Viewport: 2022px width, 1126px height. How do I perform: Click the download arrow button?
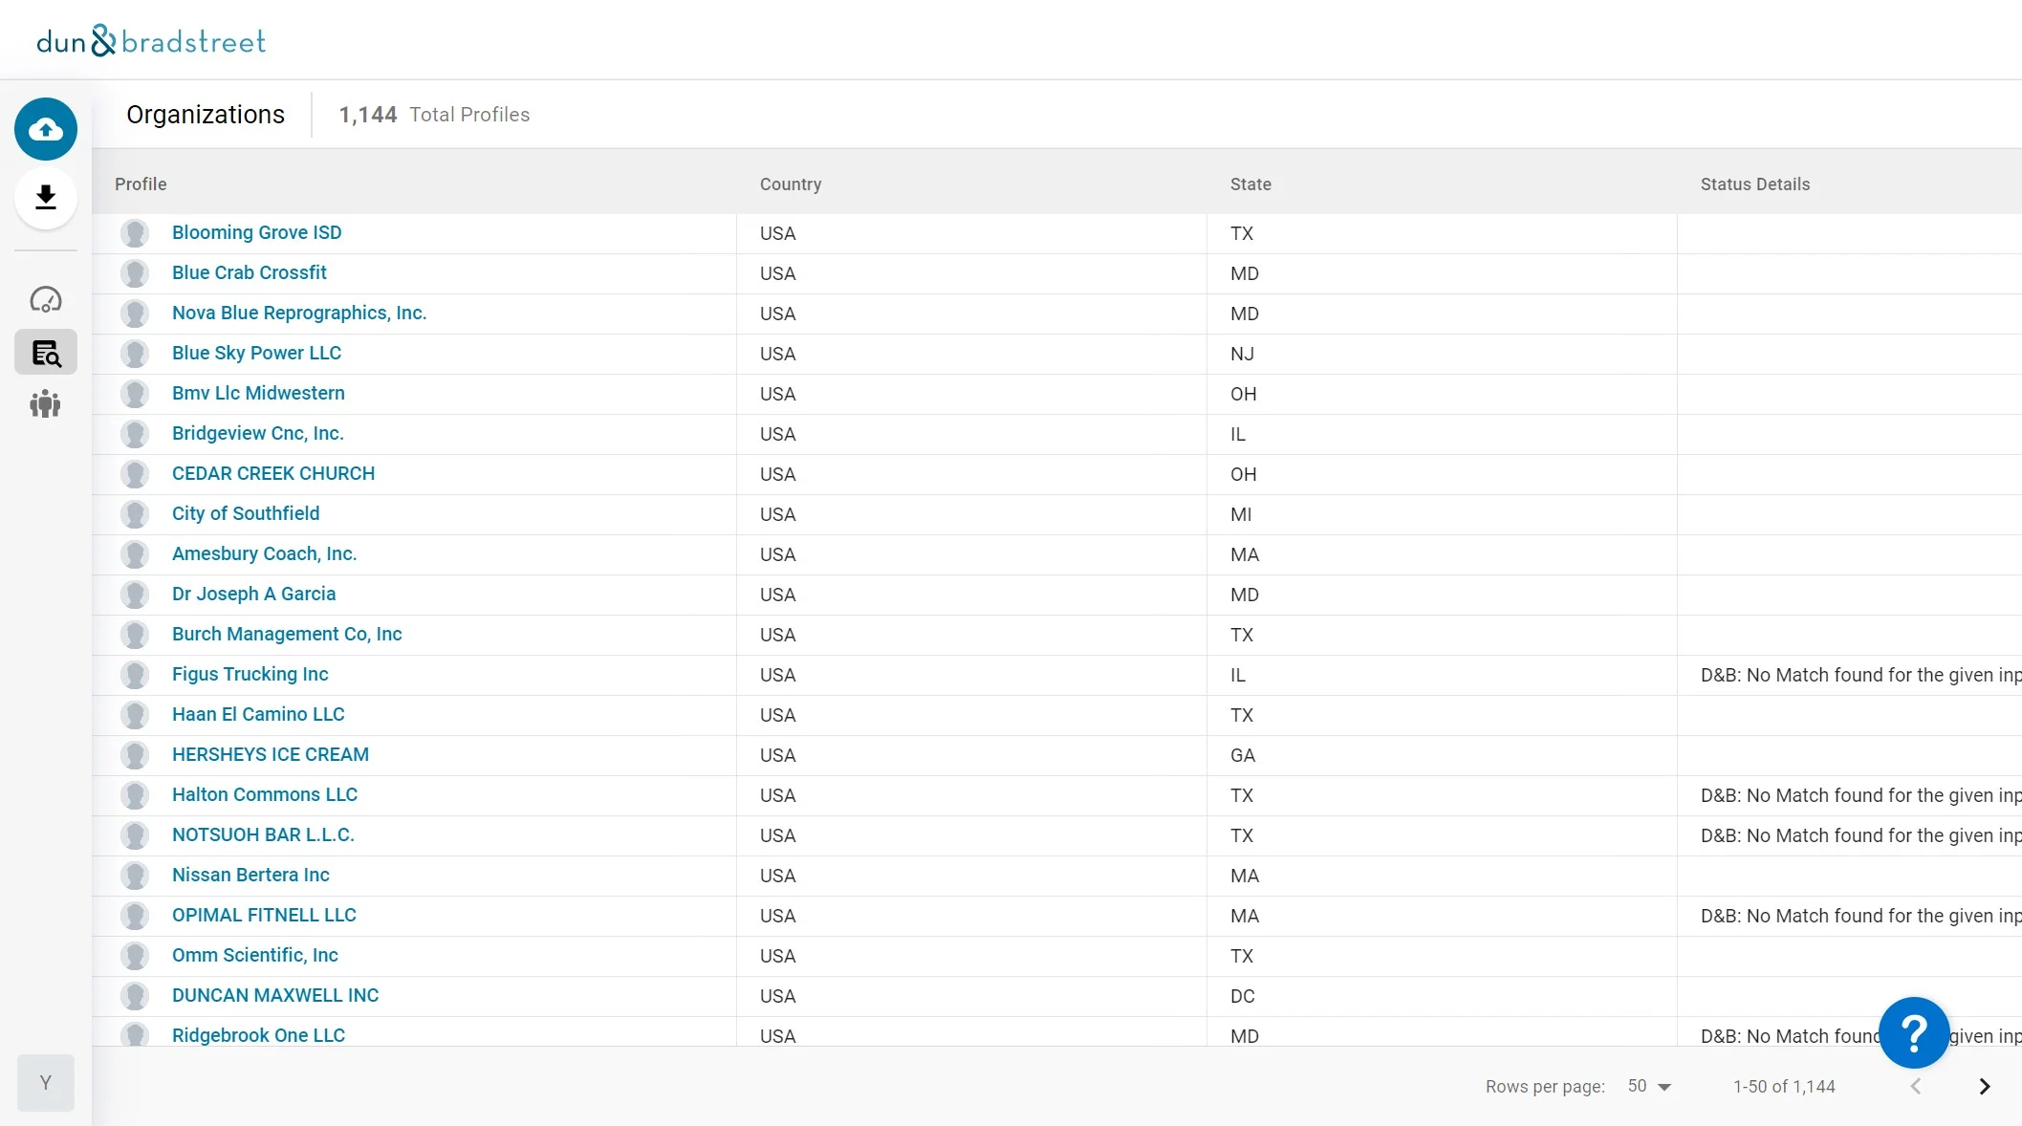tap(46, 198)
